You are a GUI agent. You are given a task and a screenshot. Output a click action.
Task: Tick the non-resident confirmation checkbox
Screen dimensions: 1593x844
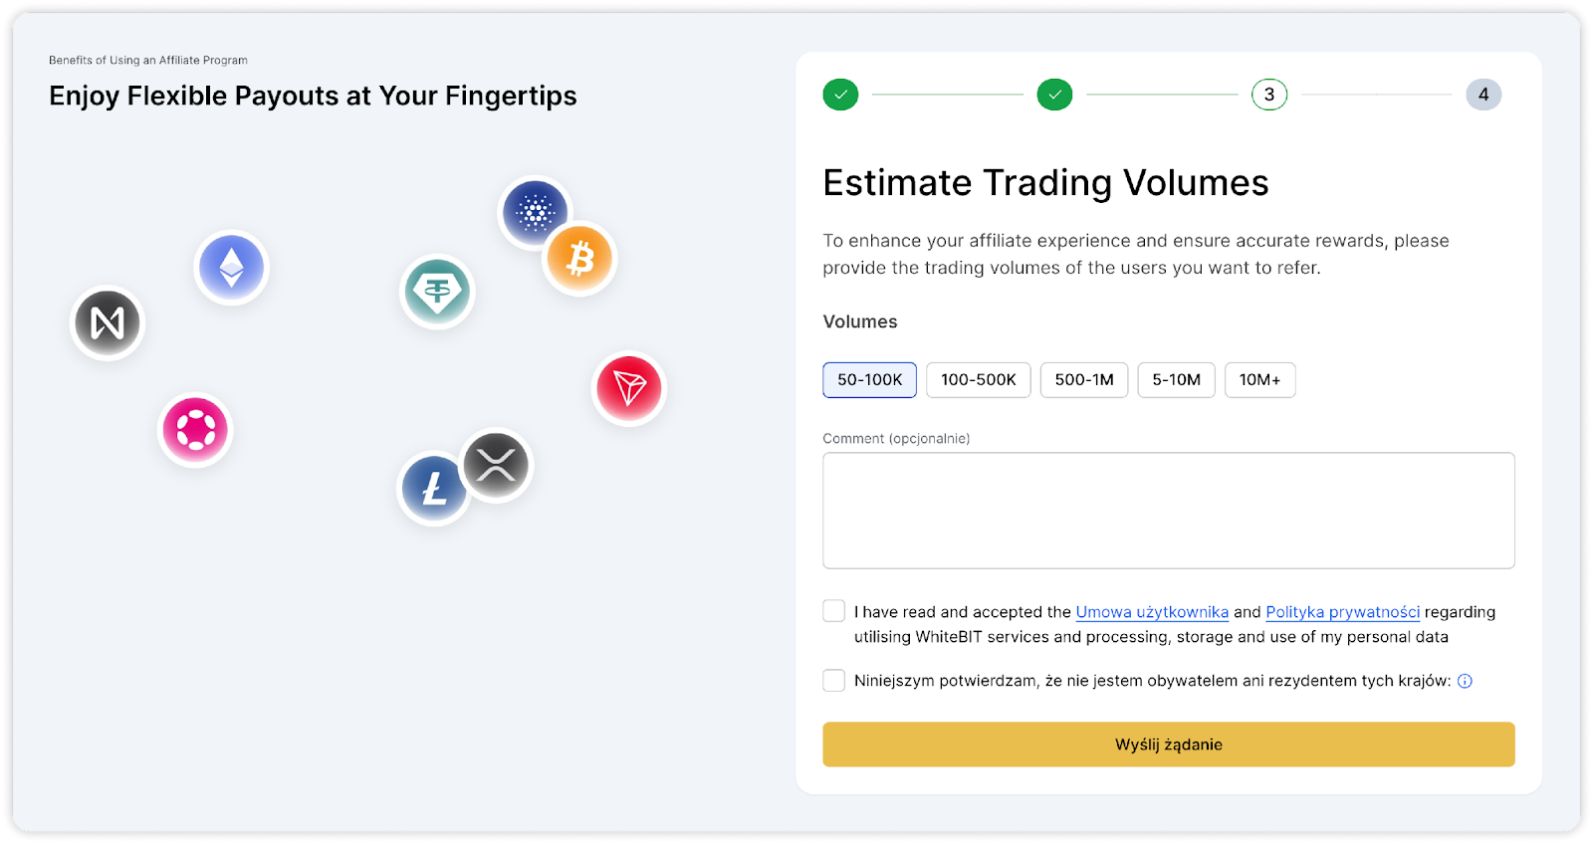[x=834, y=681]
